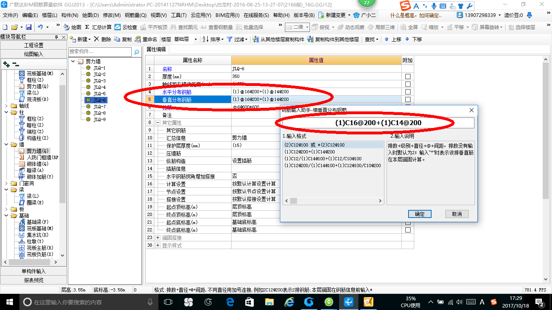552x310 pixels.
Task: Collapse the 其它属性 property group
Action: tap(158, 122)
